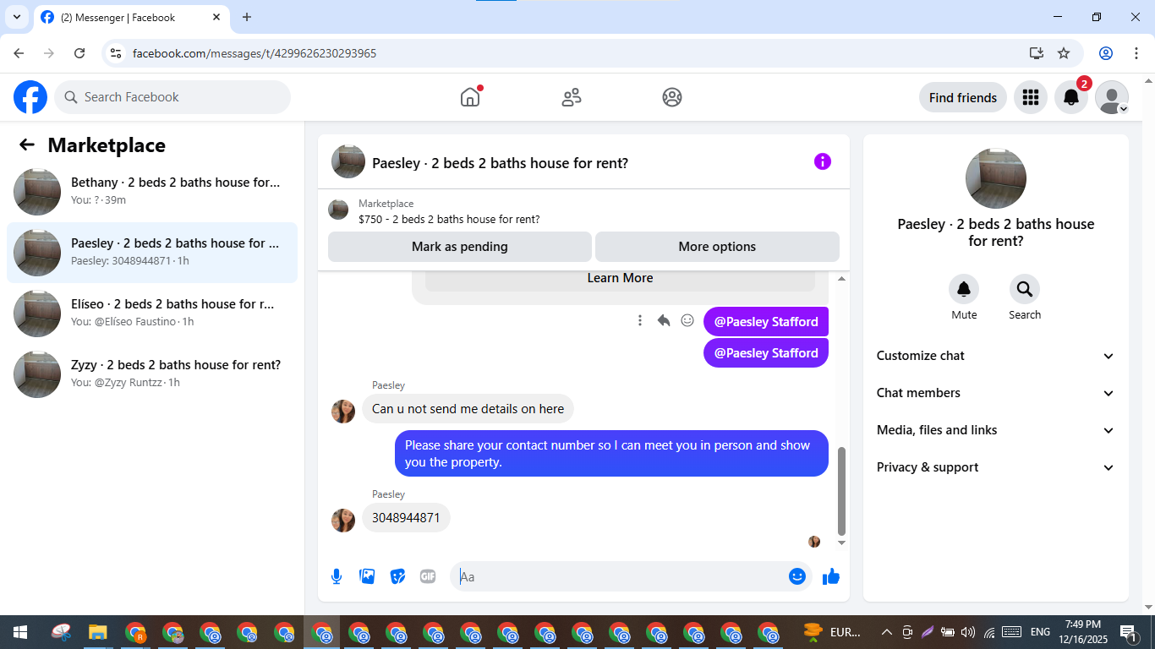View site information icon in address bar

click(117, 53)
